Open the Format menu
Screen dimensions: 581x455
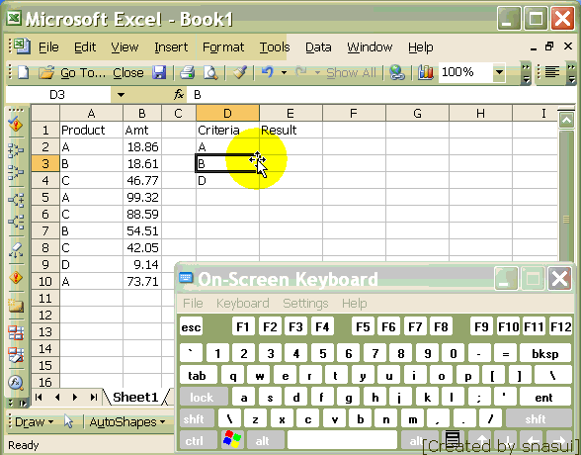pyautogui.click(x=223, y=47)
